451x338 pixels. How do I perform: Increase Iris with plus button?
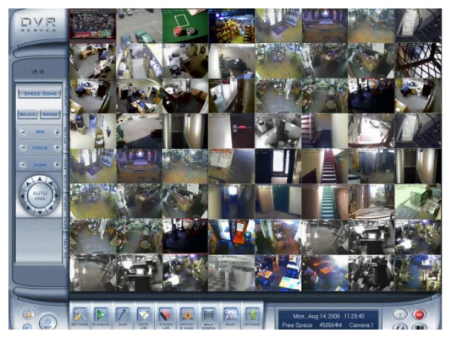(x=57, y=132)
